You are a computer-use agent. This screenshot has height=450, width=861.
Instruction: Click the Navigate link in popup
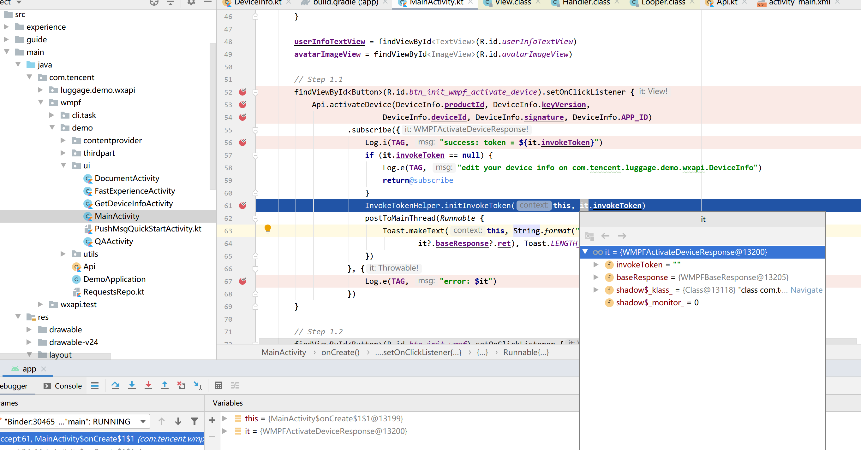point(806,290)
